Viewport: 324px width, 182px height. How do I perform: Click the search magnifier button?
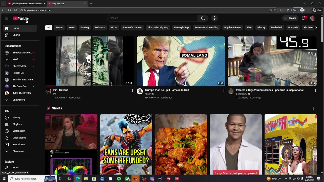point(203,18)
